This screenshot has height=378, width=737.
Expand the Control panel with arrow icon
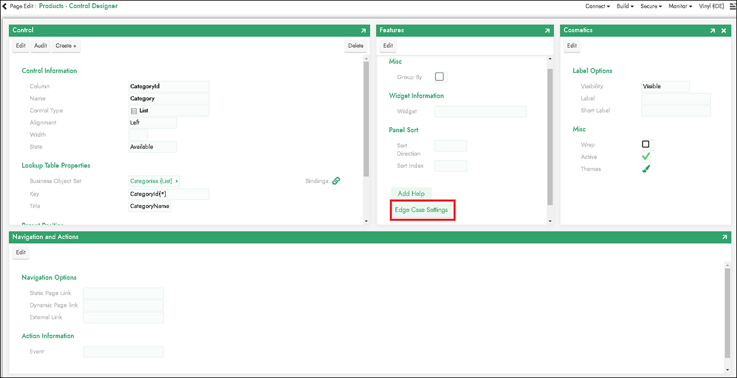pos(363,30)
